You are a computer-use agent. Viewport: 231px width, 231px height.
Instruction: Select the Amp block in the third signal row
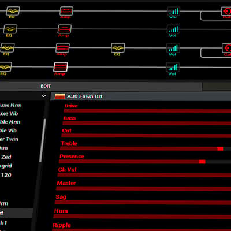click(62, 48)
